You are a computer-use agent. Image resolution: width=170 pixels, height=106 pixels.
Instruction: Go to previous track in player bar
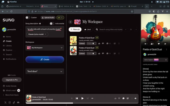(x=77, y=98)
